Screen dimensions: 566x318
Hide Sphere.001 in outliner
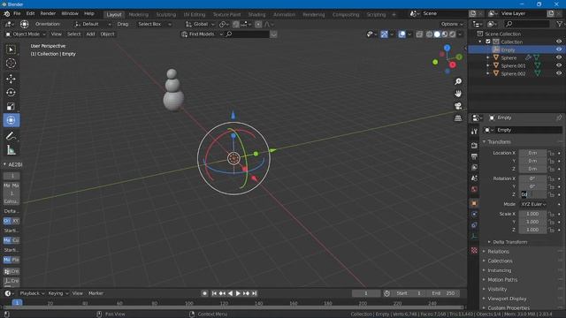click(x=559, y=65)
